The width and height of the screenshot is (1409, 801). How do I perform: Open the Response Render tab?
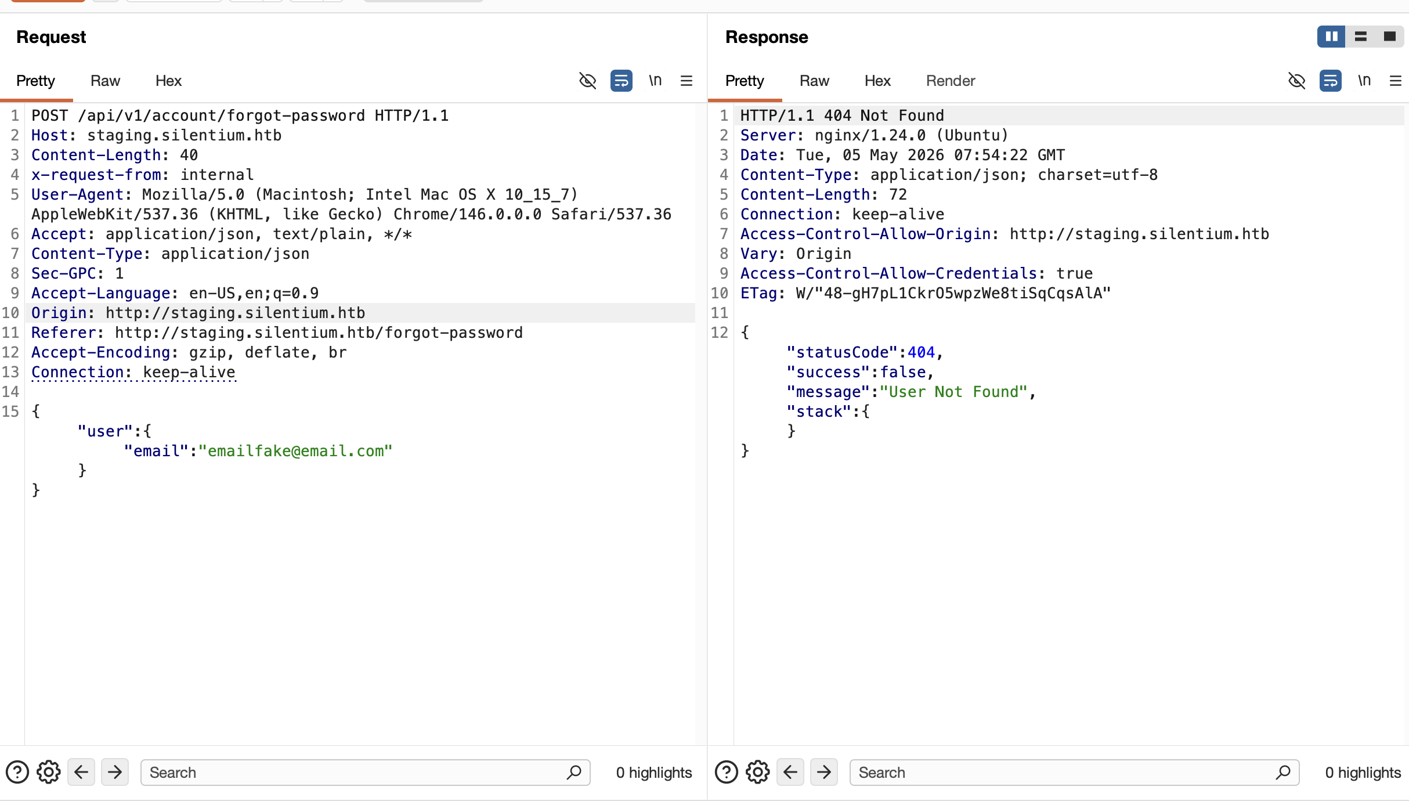(950, 81)
